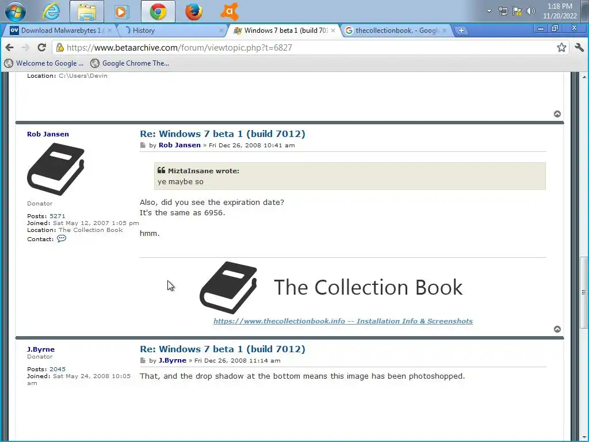Open Windows Explorer folder icon in taskbar

pyautogui.click(x=87, y=12)
